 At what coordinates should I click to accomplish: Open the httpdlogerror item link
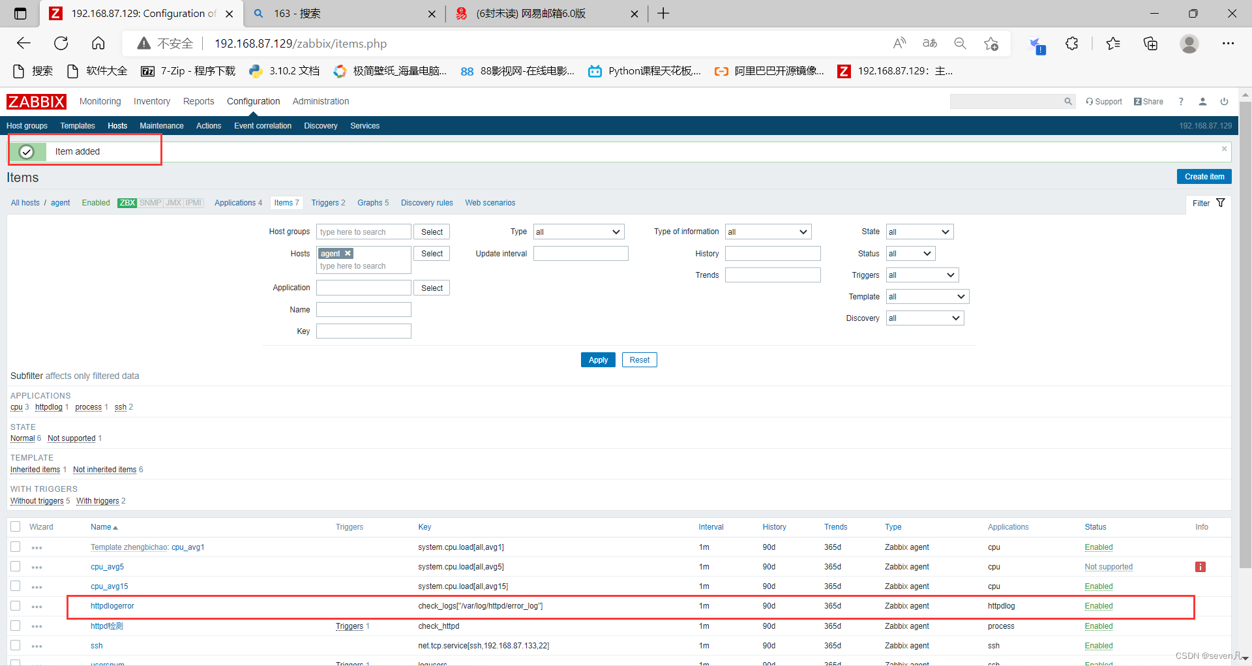click(x=112, y=606)
